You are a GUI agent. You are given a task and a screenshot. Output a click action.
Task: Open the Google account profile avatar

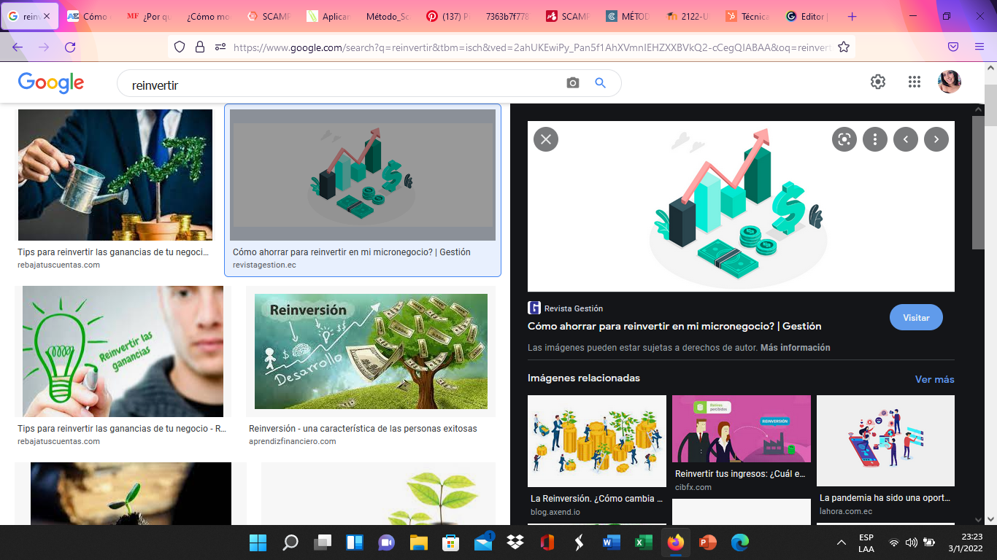[x=949, y=82]
